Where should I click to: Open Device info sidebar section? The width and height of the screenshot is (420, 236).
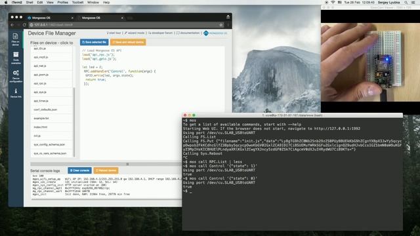click(x=16, y=93)
